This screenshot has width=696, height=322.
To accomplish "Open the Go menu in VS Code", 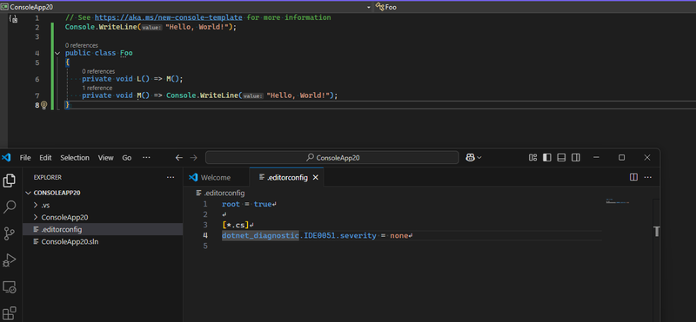I will [x=127, y=158].
